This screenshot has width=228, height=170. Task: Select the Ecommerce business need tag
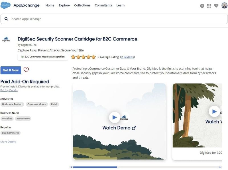[x=23, y=118]
